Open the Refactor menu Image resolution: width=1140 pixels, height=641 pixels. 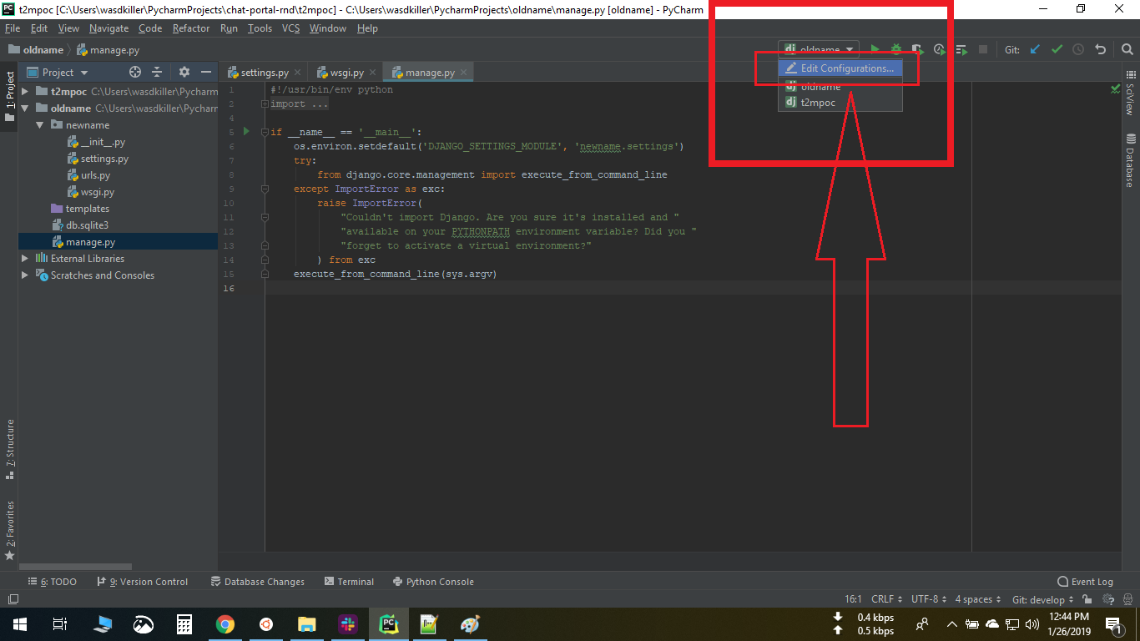(x=191, y=28)
